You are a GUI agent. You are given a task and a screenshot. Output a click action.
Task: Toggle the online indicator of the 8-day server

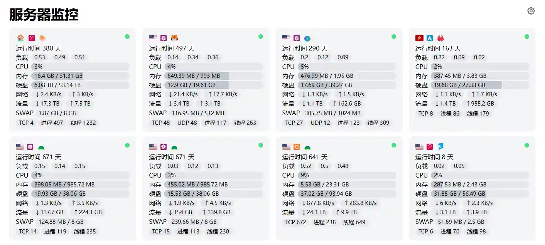point(526,146)
